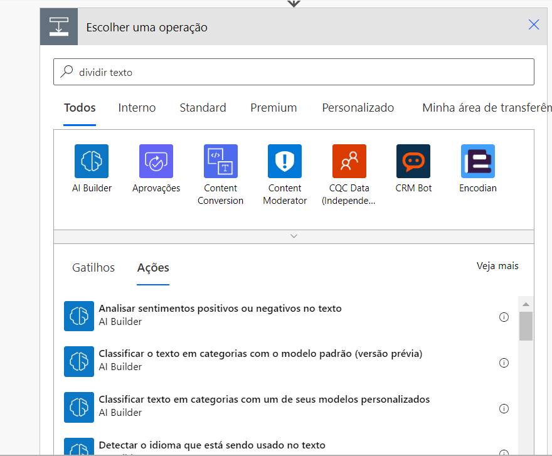Select Classificar o texto com modelo padrão

pos(286,361)
